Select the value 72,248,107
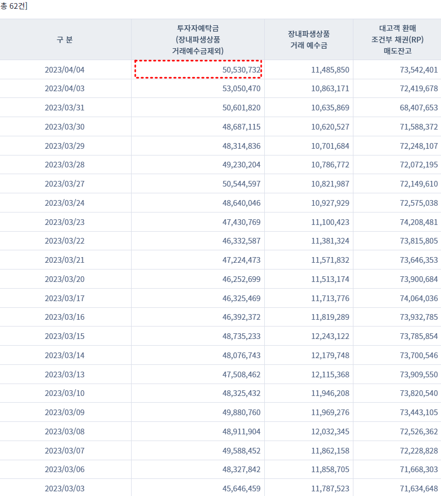This screenshot has width=441, height=496. pyautogui.click(x=419, y=146)
